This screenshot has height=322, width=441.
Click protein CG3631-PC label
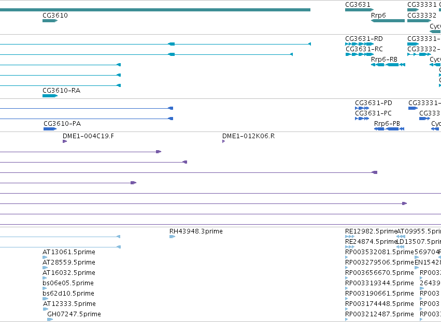[373, 113]
